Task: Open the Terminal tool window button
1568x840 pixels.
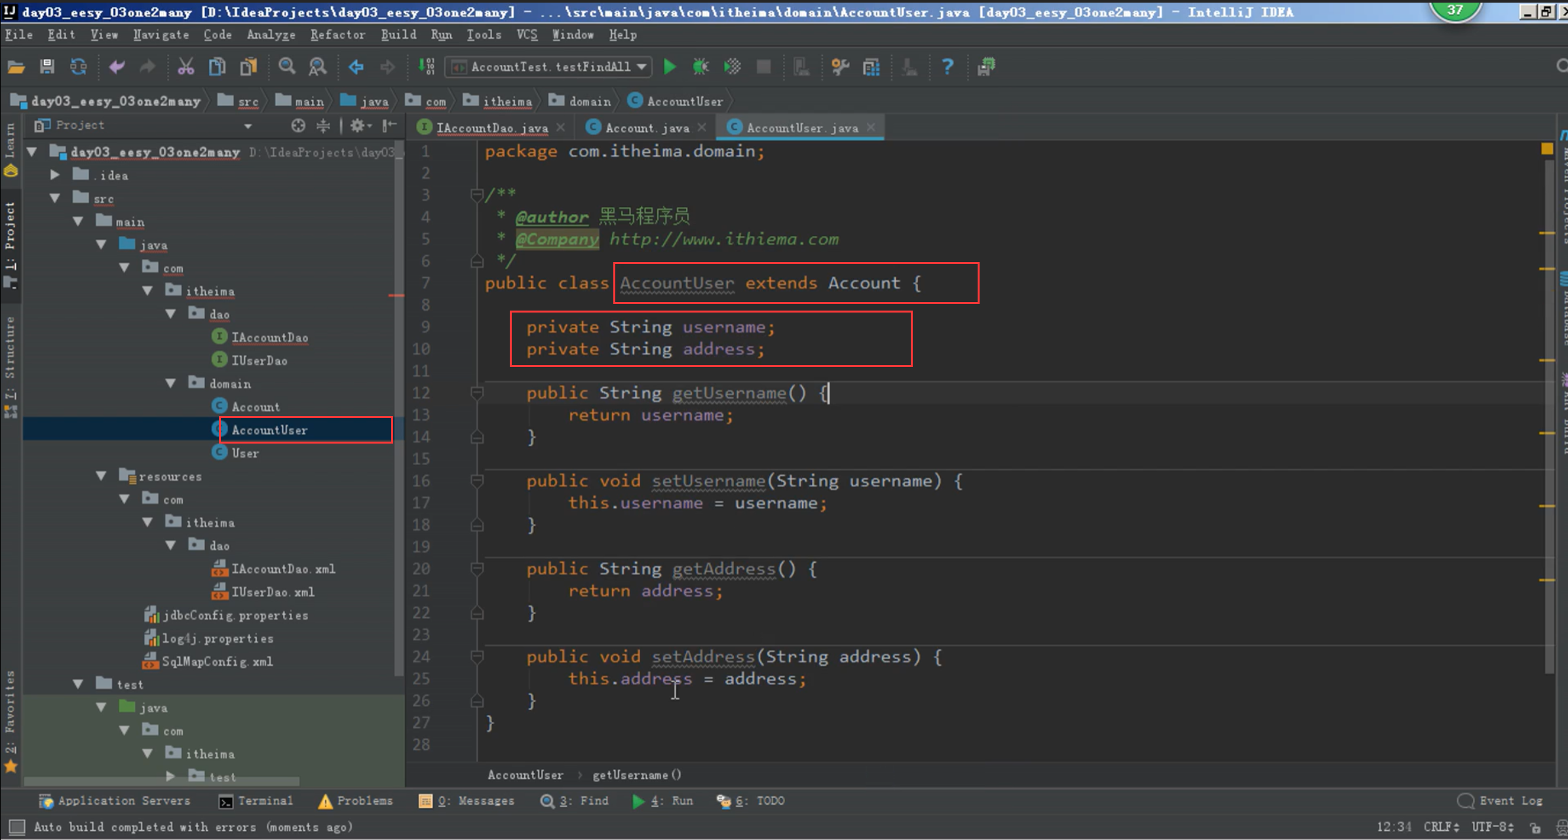Action: pos(256,801)
